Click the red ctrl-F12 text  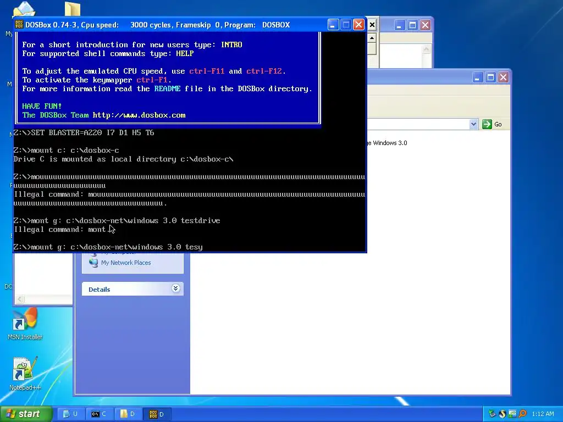click(264, 71)
